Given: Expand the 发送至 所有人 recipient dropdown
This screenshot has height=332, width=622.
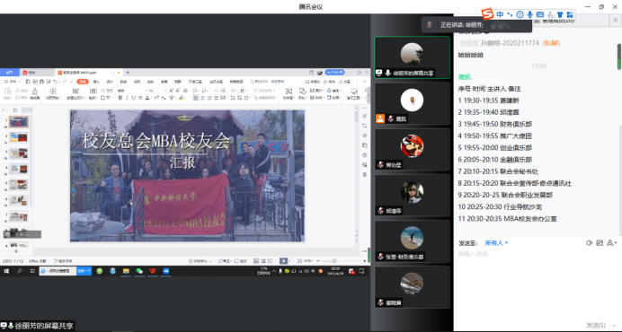Looking at the screenshot, I should tap(496, 243).
